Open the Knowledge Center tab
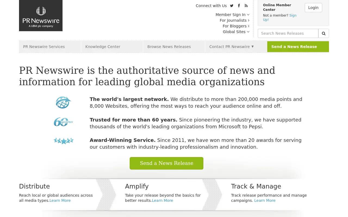Viewport: 348px width, 217px height. point(112,47)
